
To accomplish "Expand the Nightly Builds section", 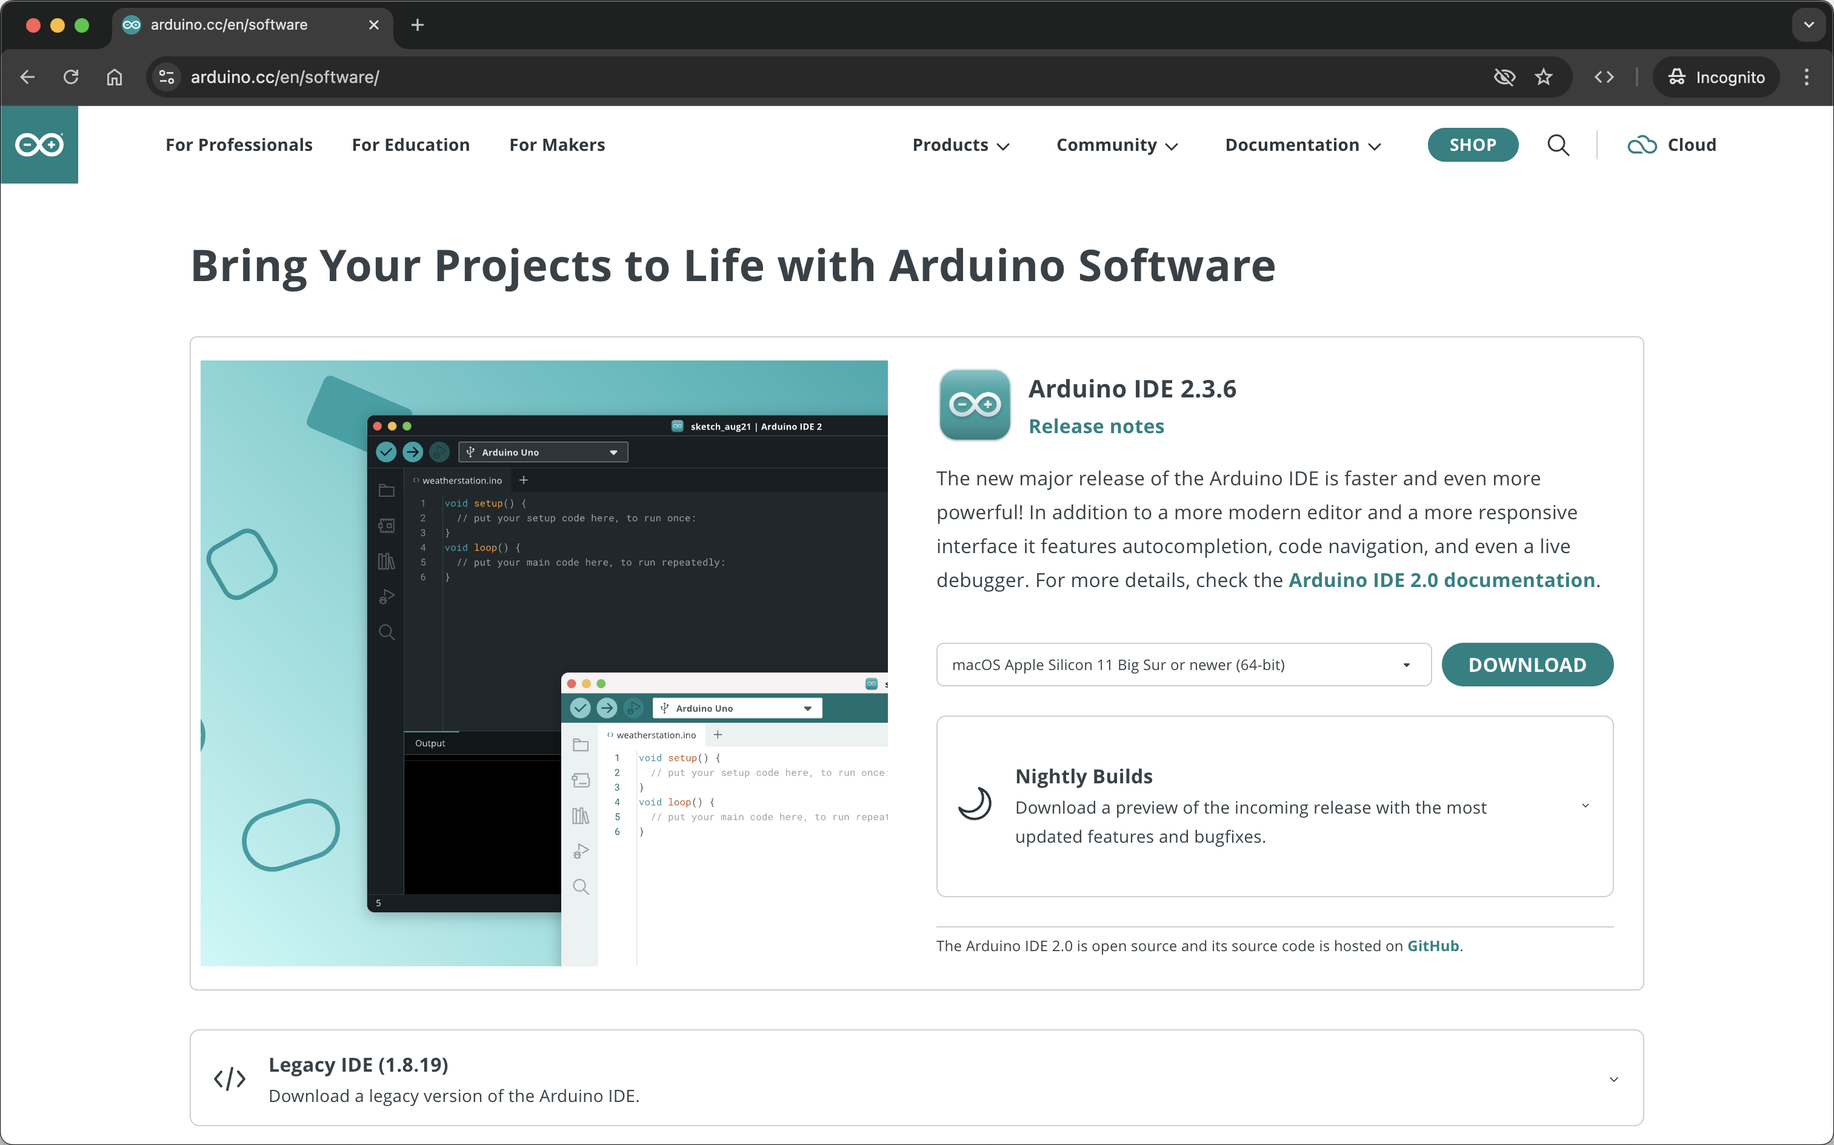I will pos(1585,806).
